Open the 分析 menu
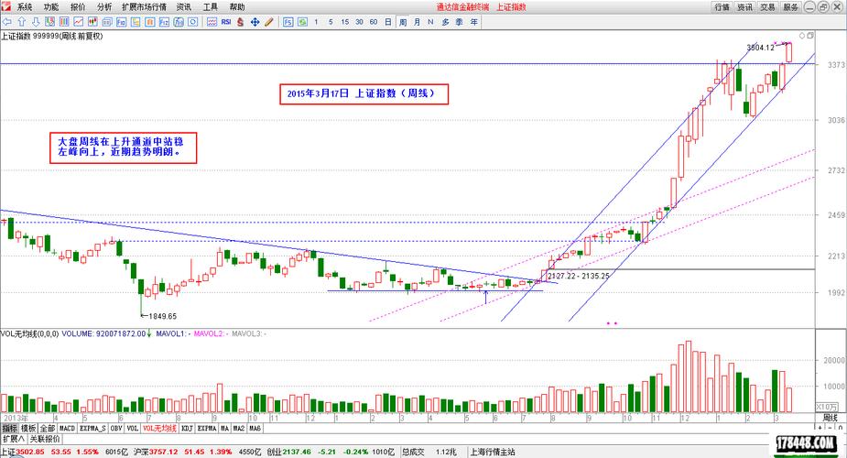Image resolution: width=847 pixels, height=458 pixels. (104, 7)
